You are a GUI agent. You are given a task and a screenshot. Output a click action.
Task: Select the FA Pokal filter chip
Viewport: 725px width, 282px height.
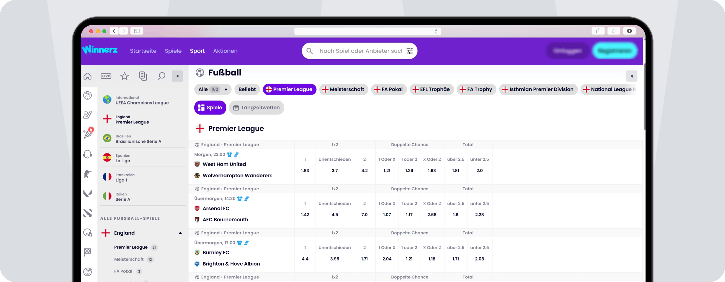coord(389,89)
